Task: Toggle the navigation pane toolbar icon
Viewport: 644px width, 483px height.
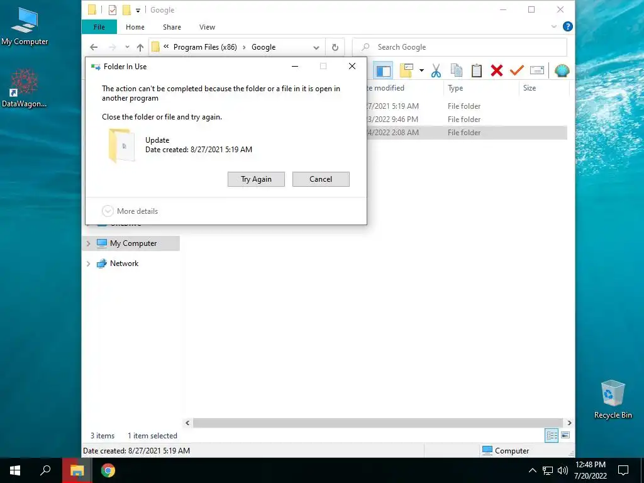Action: (x=383, y=71)
